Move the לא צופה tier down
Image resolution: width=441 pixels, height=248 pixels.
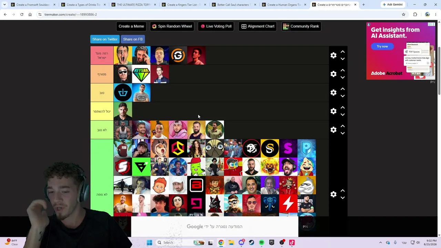(342, 198)
